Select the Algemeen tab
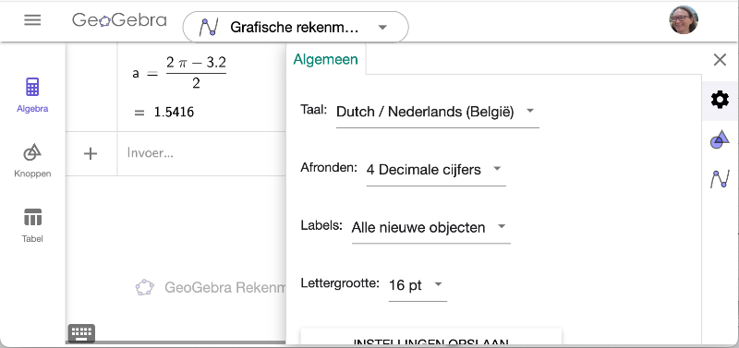Image resolution: width=739 pixels, height=348 pixels. (x=325, y=59)
